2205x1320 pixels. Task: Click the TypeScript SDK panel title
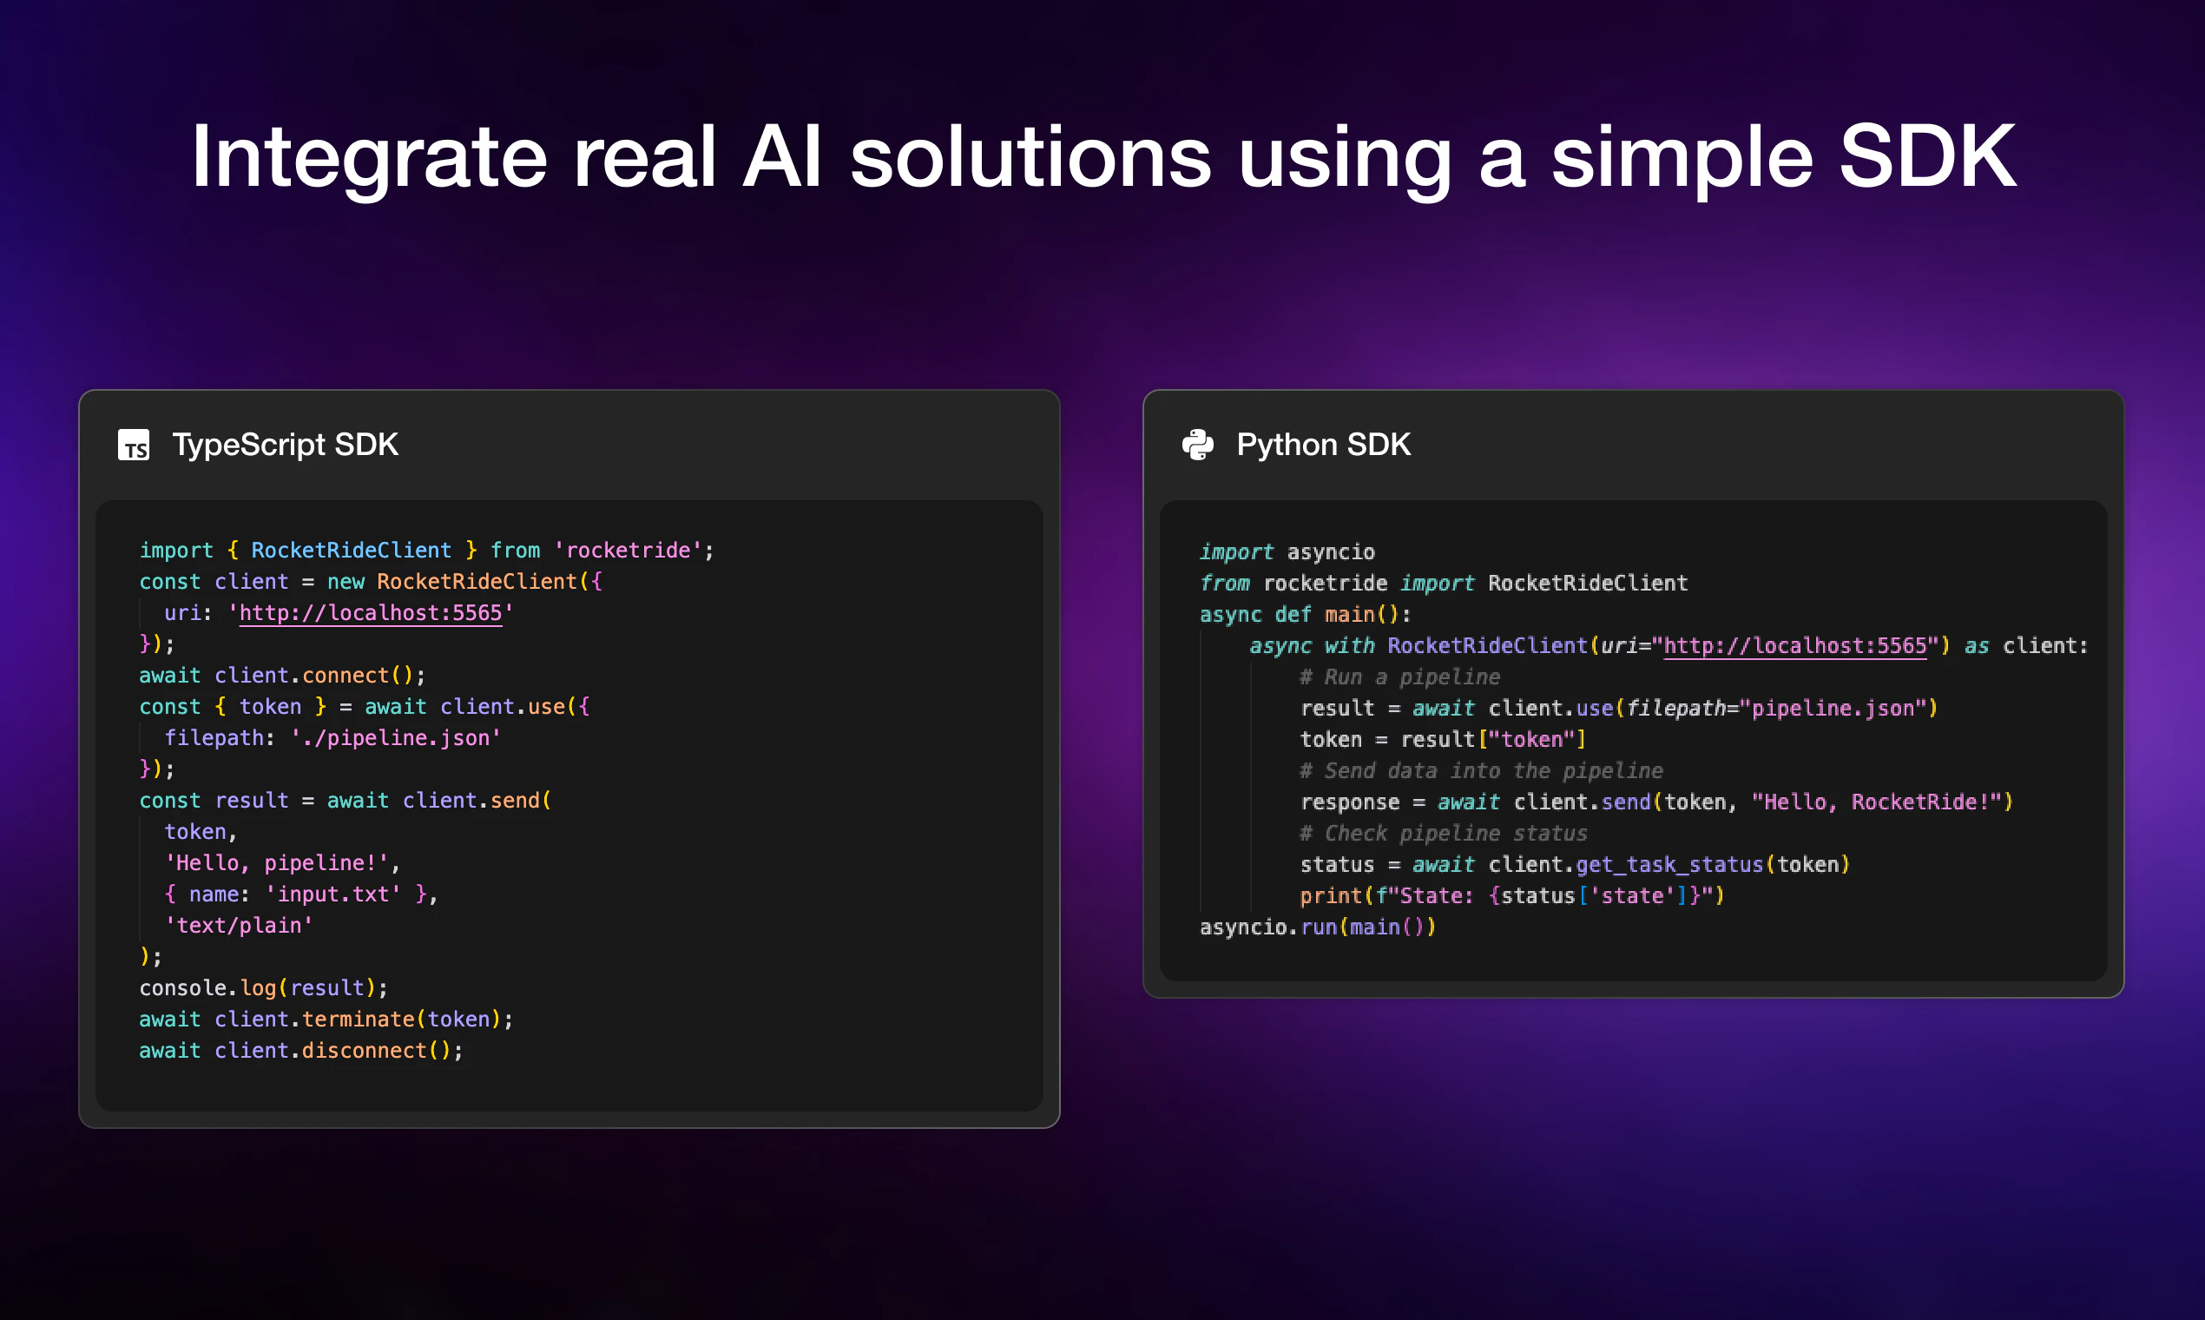(285, 445)
